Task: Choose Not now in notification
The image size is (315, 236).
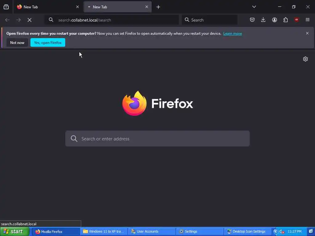Action: (x=17, y=42)
